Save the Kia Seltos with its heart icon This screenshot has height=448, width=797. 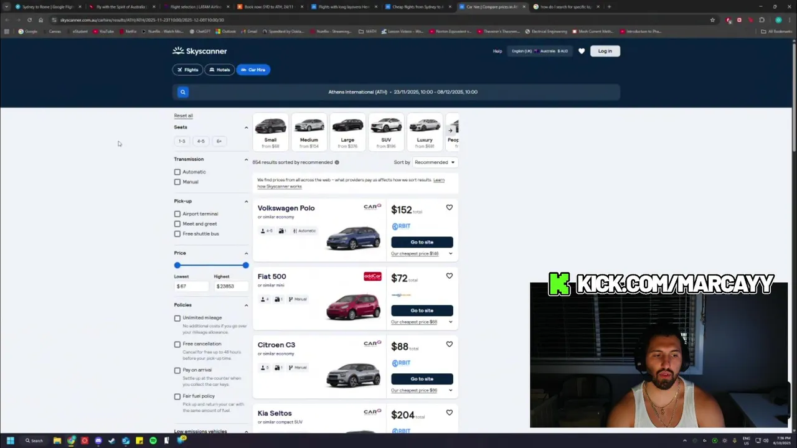[x=449, y=413]
